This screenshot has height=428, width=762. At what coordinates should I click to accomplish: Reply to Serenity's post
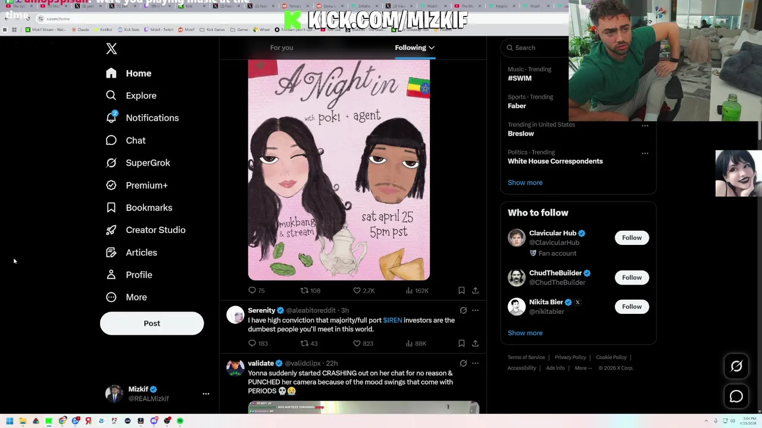pos(258,344)
